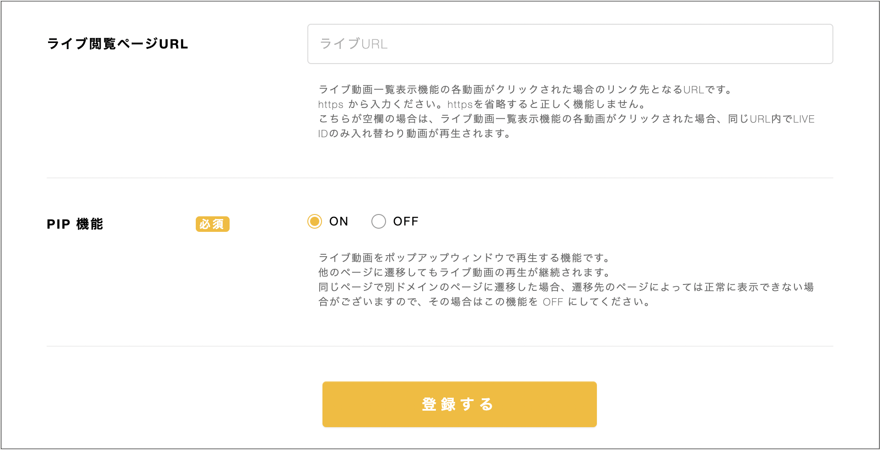This screenshot has width=880, height=450.
Task: Click the ON text label beside radio
Action: pyautogui.click(x=339, y=221)
